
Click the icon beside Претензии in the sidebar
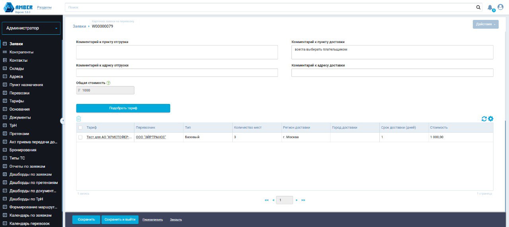coord(5,133)
